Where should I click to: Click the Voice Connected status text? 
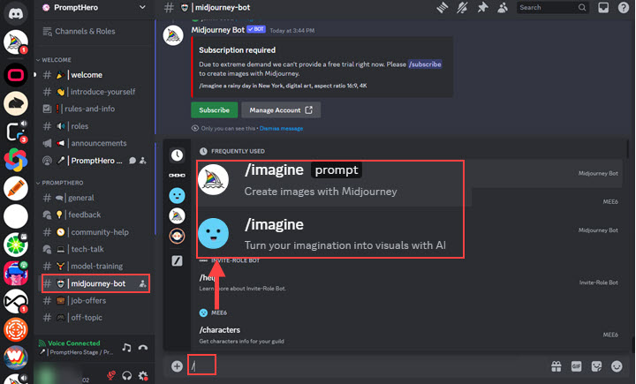click(74, 343)
